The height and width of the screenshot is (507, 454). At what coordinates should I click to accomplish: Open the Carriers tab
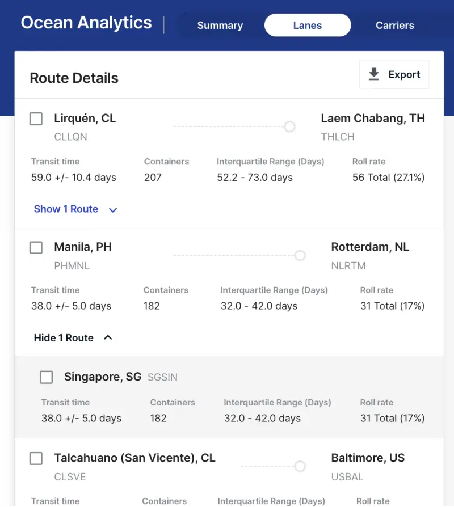[394, 26]
